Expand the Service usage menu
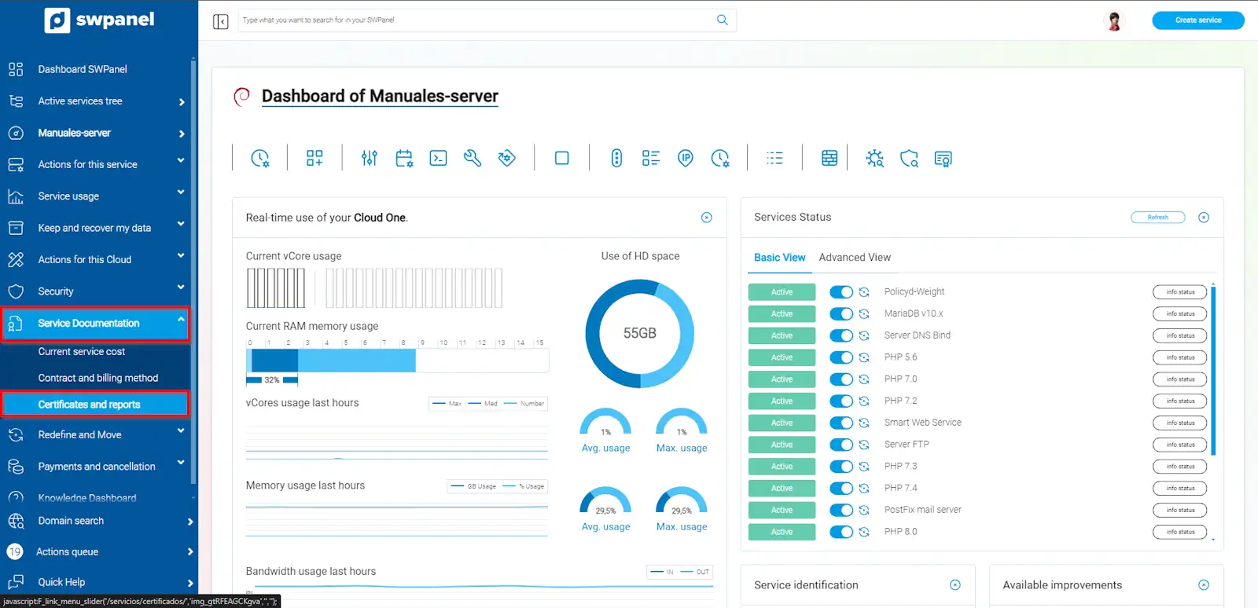1258x608 pixels. click(x=94, y=196)
